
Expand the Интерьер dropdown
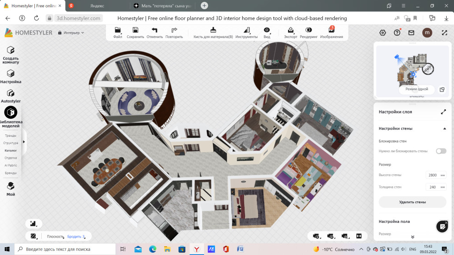pyautogui.click(x=73, y=33)
